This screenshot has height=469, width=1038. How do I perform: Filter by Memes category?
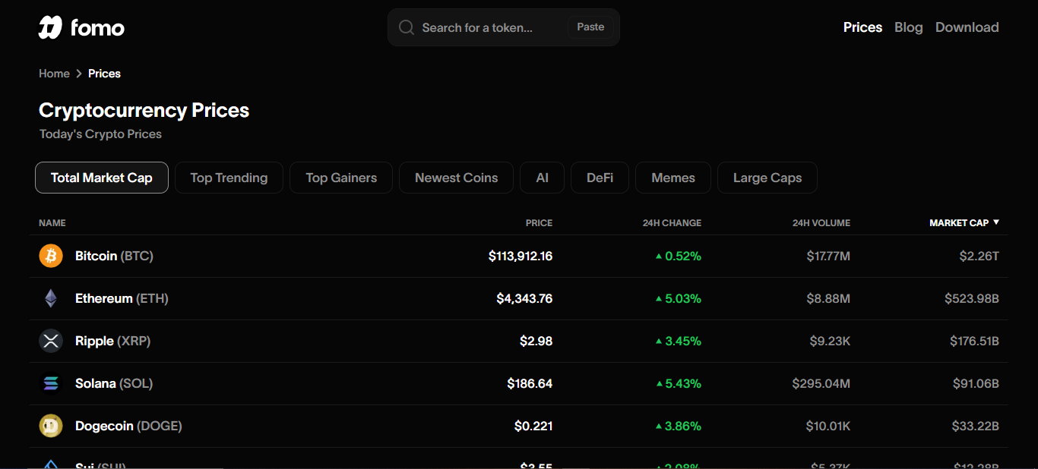point(672,178)
